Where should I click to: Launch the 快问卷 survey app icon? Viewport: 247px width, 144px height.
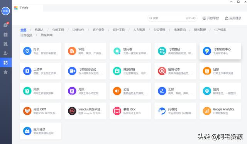(117, 51)
